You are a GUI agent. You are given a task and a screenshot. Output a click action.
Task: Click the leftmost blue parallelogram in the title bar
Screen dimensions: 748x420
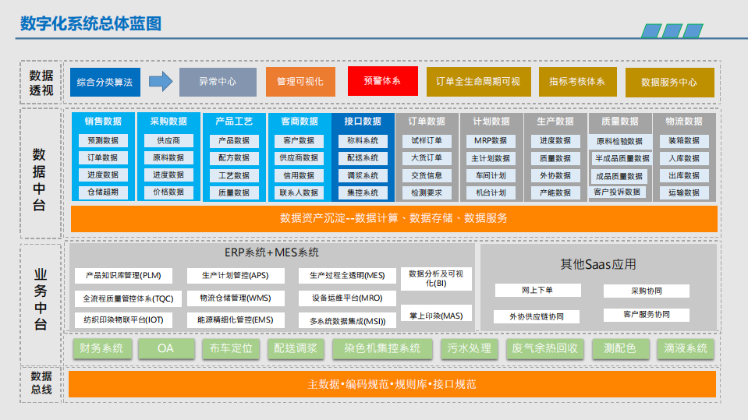coord(651,31)
